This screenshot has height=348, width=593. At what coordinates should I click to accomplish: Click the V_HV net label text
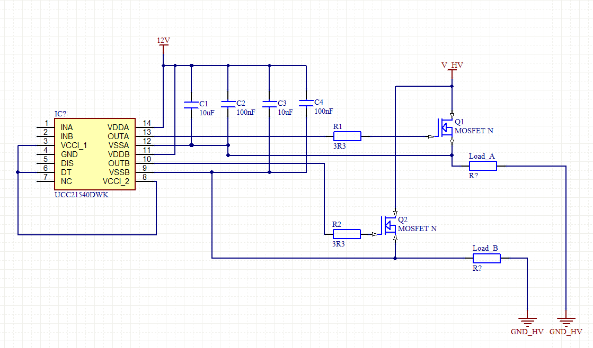452,65
